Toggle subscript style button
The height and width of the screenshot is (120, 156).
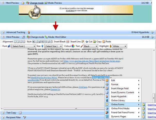click(x=48, y=41)
